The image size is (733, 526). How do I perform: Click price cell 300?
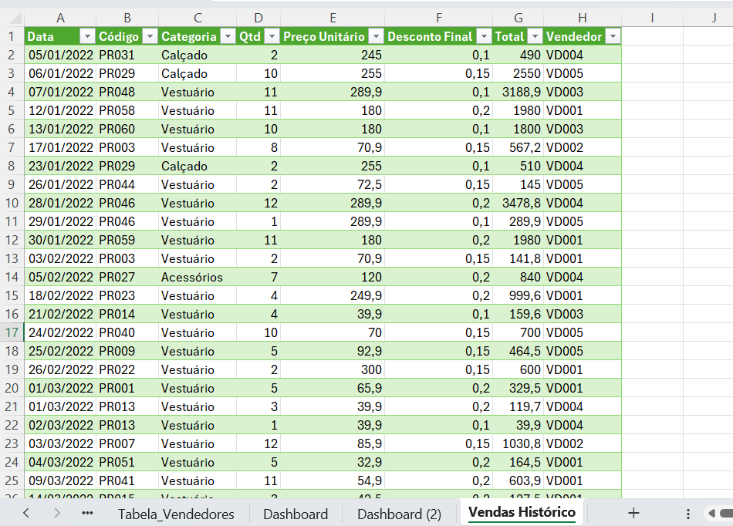pyautogui.click(x=333, y=369)
